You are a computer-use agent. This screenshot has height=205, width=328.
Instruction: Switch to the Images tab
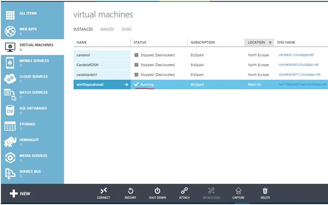click(x=107, y=29)
